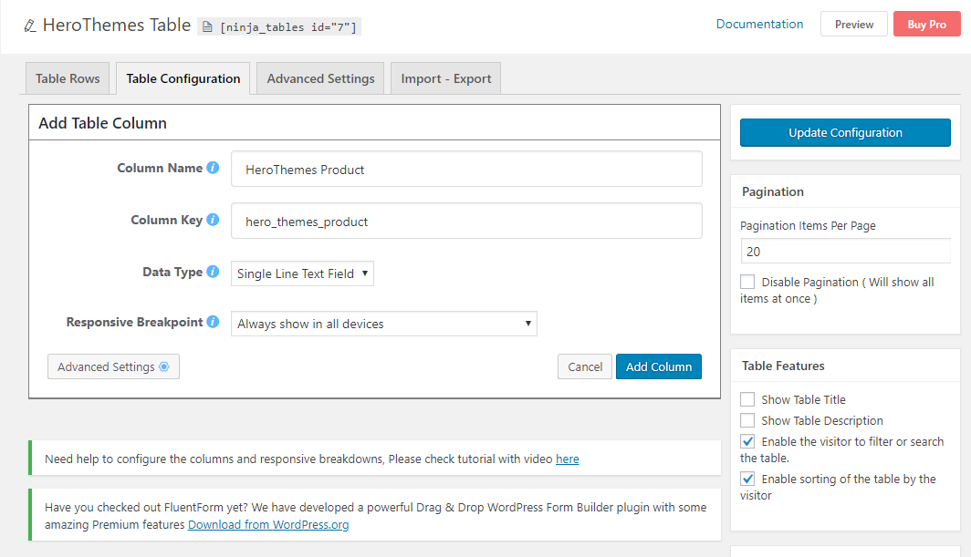
Task: Check the Show Table Title option
Action: (747, 399)
